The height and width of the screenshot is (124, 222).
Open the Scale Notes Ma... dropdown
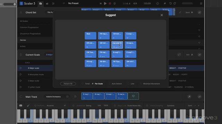point(135,106)
